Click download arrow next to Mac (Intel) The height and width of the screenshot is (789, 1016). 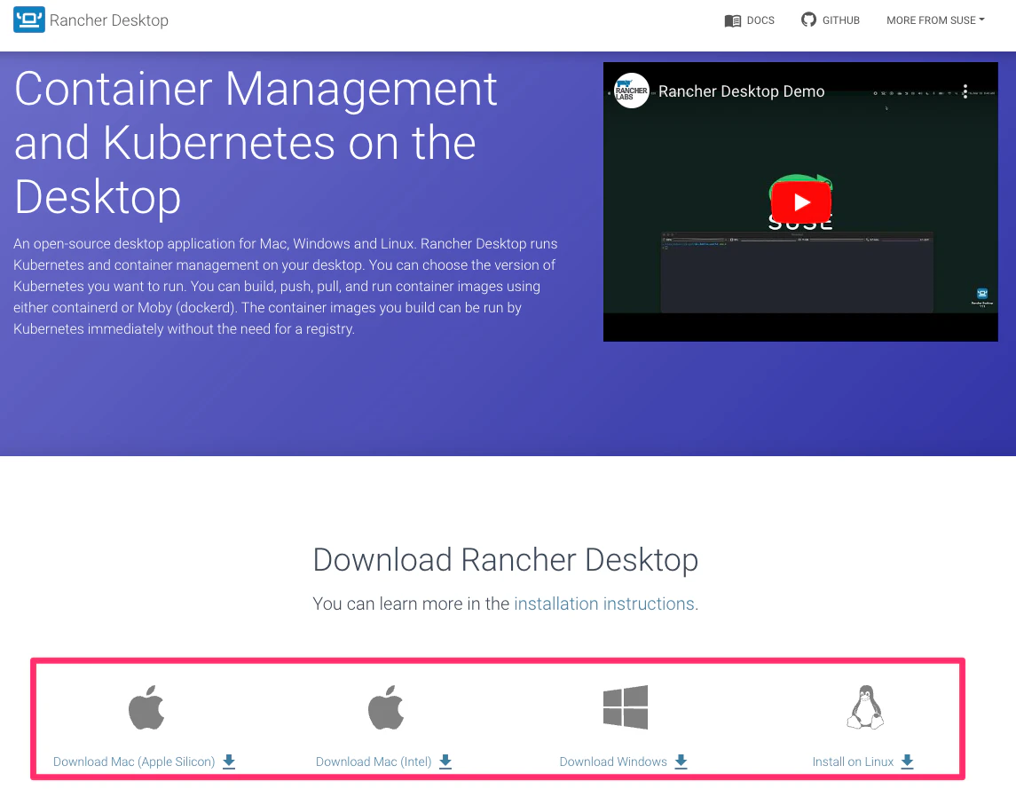coord(445,761)
